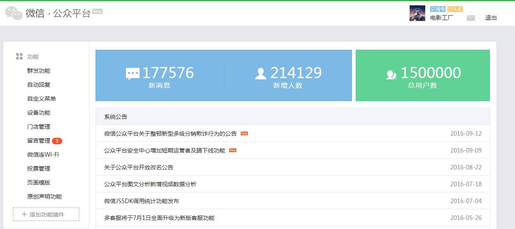Image resolution: width=515 pixels, height=229 pixels.
Task: Click the plus icon for adding plugins
Action: (x=24, y=214)
